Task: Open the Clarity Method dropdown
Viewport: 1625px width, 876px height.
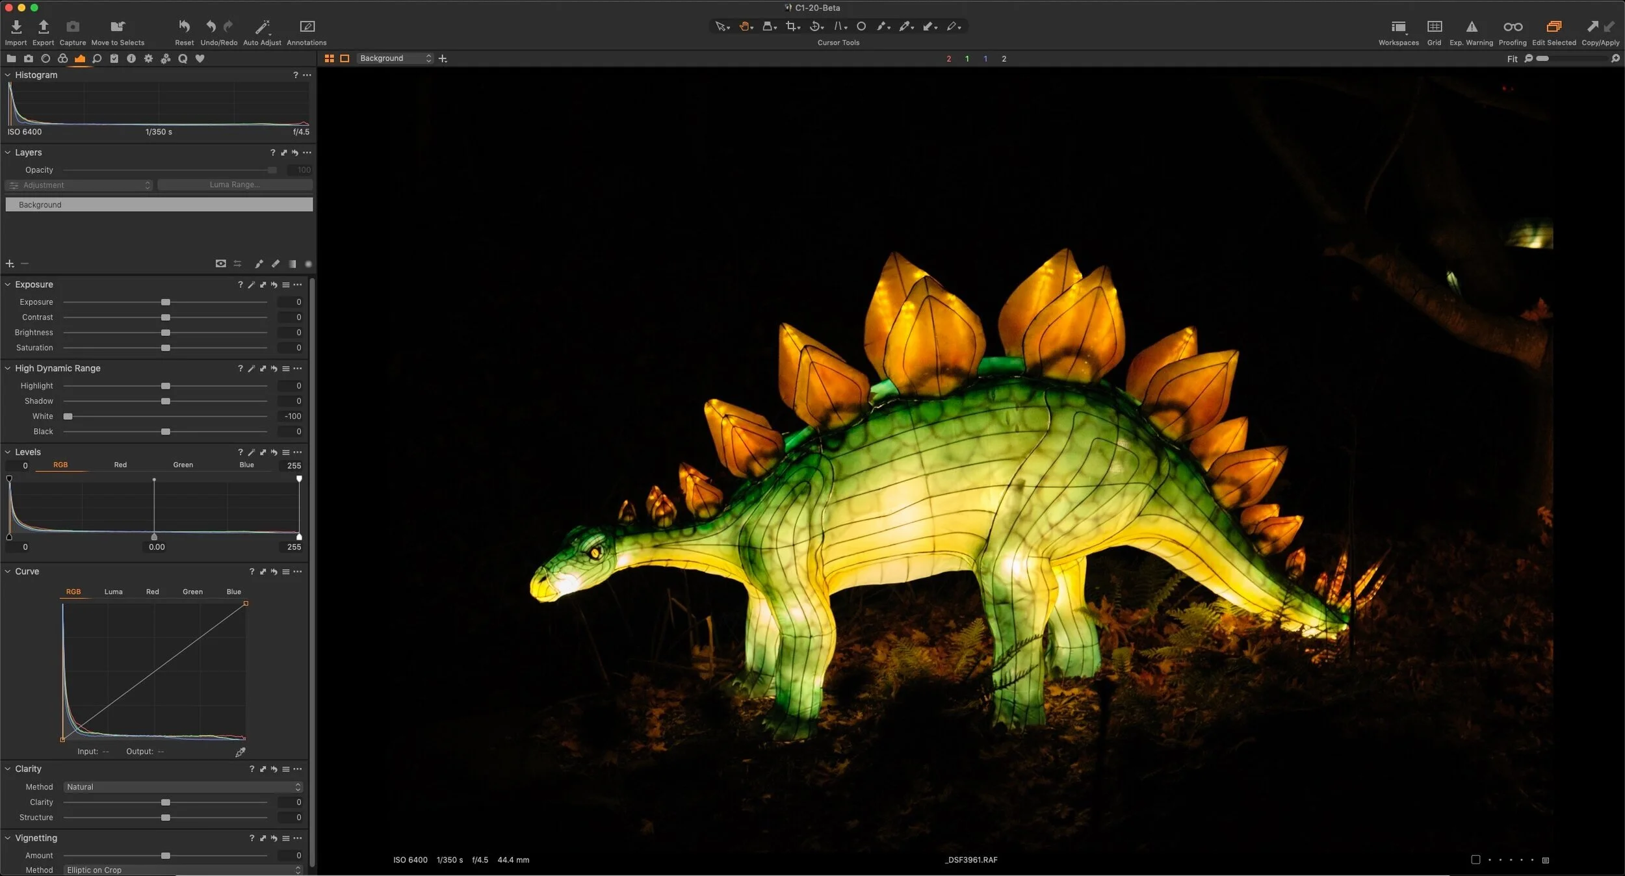Action: [183, 787]
